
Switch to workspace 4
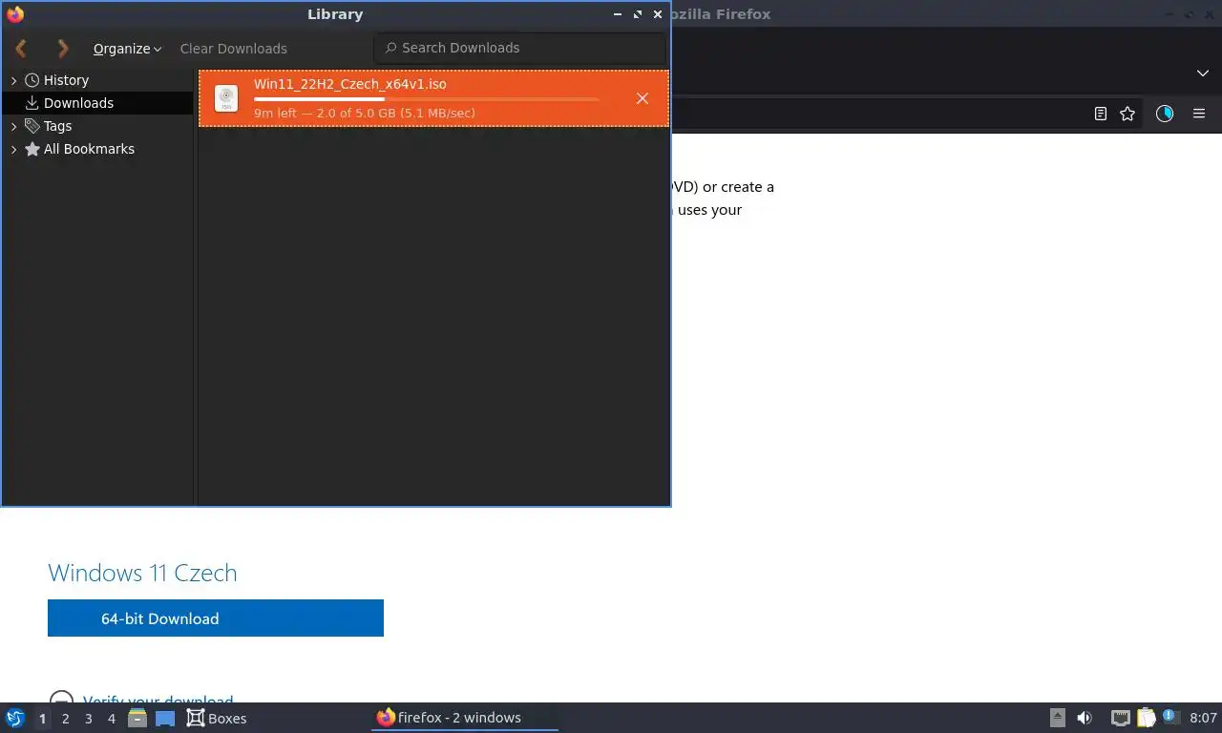pos(112,719)
